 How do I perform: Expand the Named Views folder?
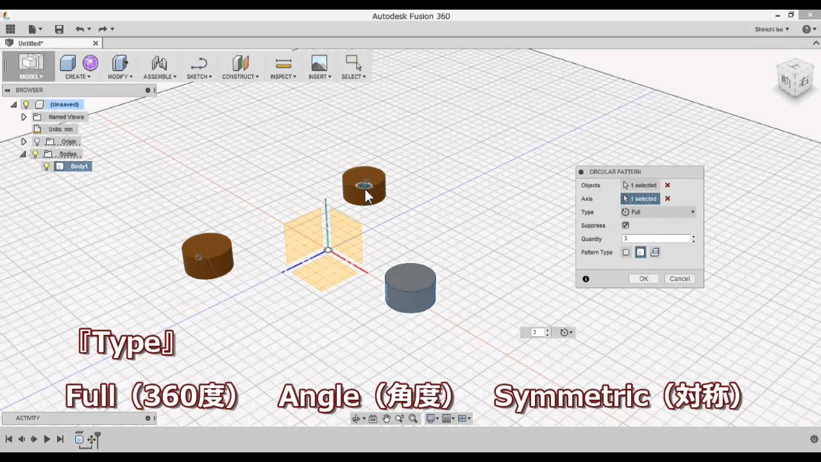(x=24, y=117)
